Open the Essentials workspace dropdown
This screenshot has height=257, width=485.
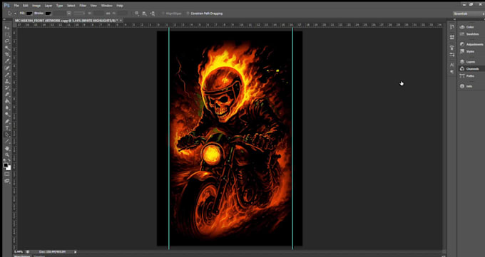click(469, 14)
